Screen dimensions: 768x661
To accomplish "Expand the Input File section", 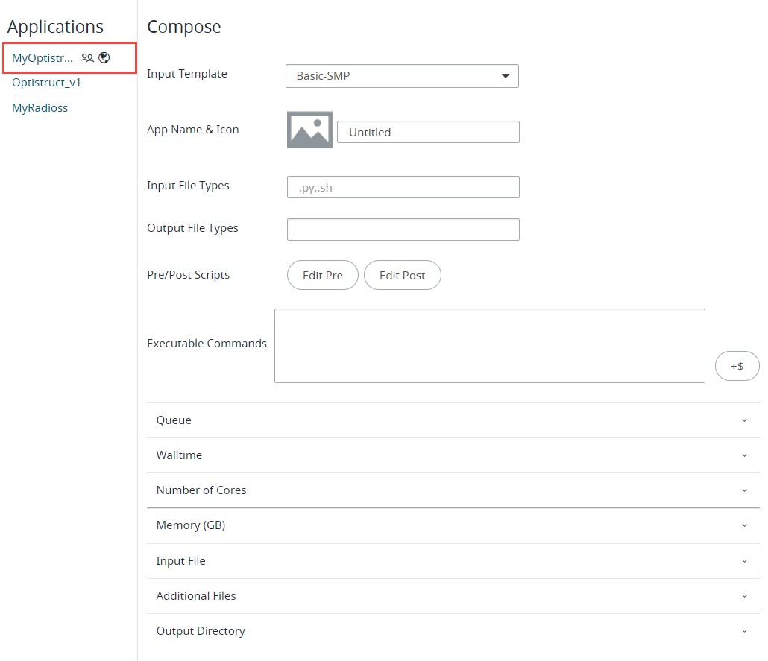I will click(453, 560).
